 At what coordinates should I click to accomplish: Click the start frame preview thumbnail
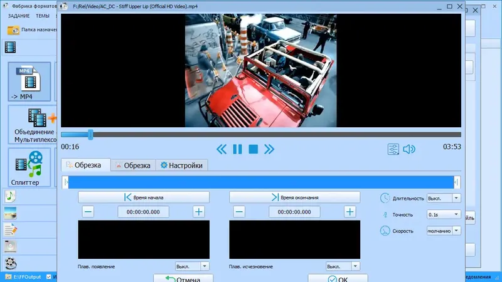tap(144, 239)
